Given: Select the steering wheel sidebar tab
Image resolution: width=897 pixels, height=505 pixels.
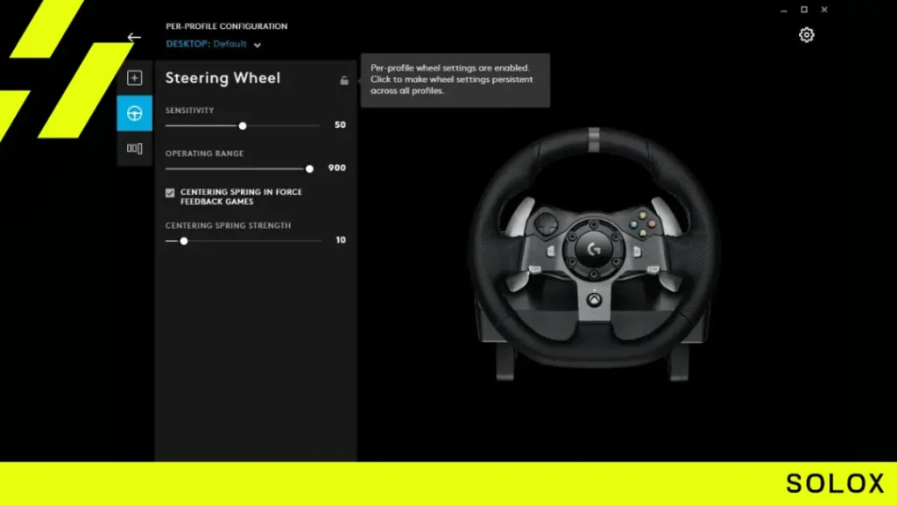Looking at the screenshot, I should point(134,113).
